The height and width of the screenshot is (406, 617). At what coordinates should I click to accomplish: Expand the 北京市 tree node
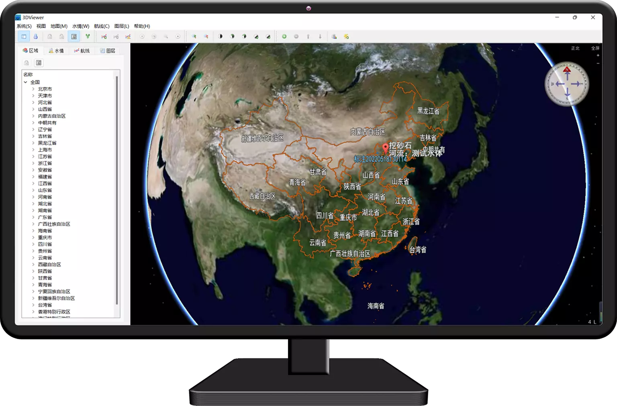pyautogui.click(x=33, y=89)
